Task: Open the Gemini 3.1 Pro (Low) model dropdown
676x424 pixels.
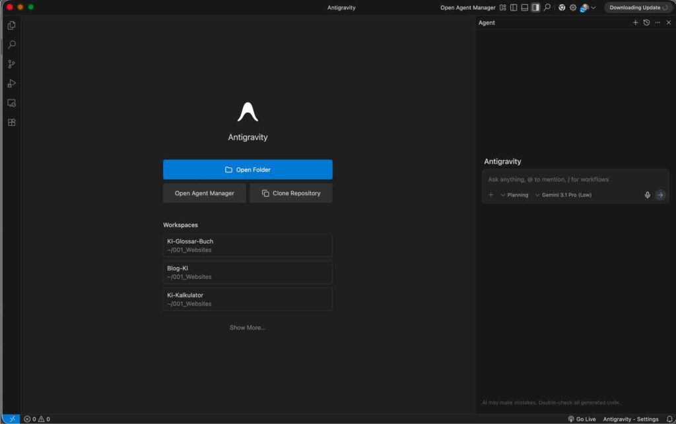Action: 563,195
